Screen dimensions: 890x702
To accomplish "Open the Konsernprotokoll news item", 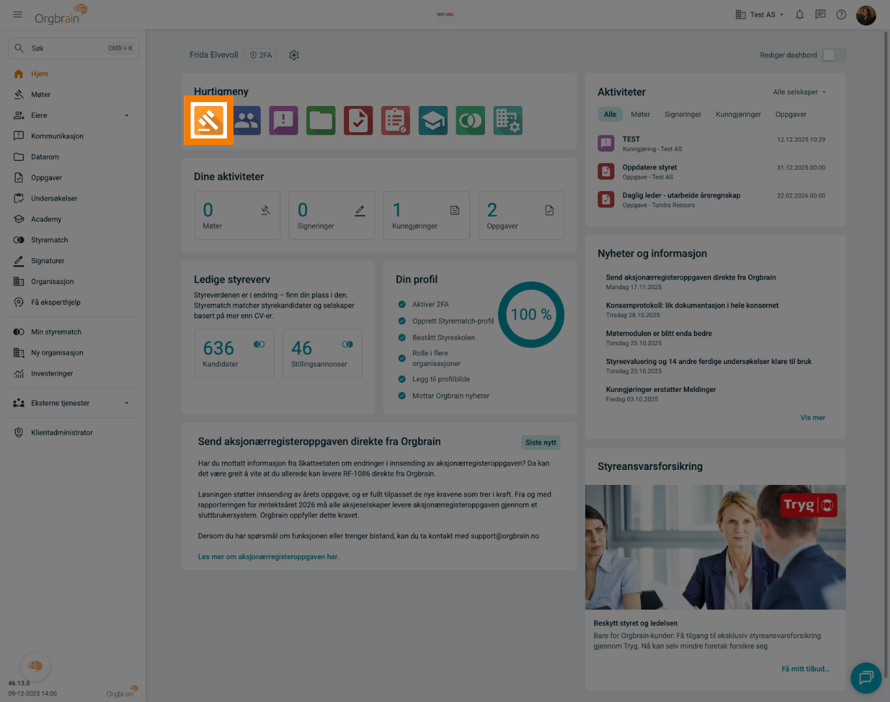I will (692, 310).
